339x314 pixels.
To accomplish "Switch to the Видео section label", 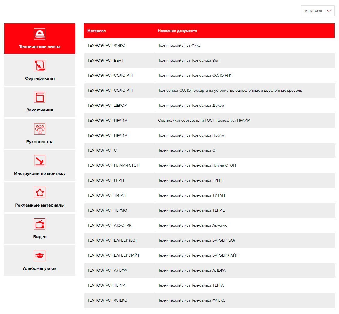I will click(40, 237).
